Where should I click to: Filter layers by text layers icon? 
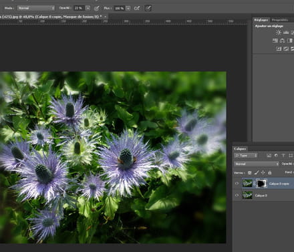tap(283, 156)
